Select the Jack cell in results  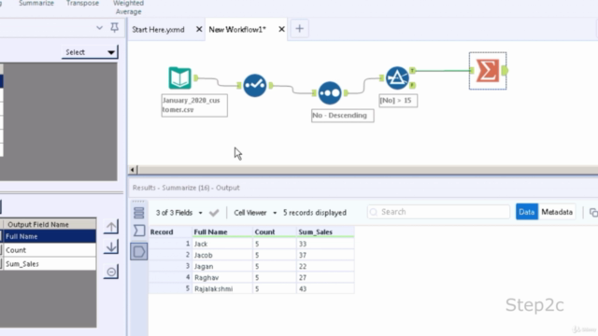click(222, 244)
